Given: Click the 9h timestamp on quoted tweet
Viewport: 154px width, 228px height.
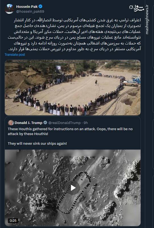Looking at the screenshot, I should tap(86, 123).
